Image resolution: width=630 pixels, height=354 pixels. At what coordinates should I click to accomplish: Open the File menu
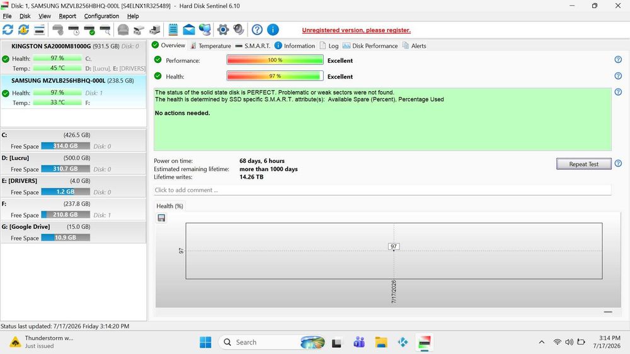(7, 16)
